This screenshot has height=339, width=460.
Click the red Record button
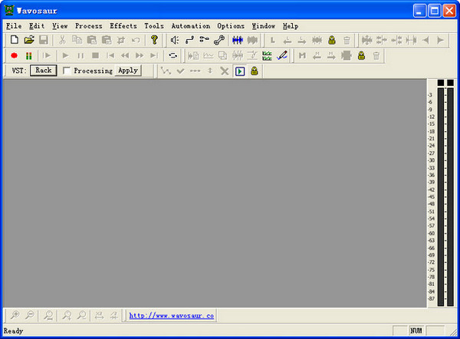[14, 55]
